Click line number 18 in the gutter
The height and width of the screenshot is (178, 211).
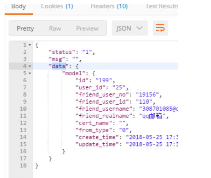pos(23,165)
